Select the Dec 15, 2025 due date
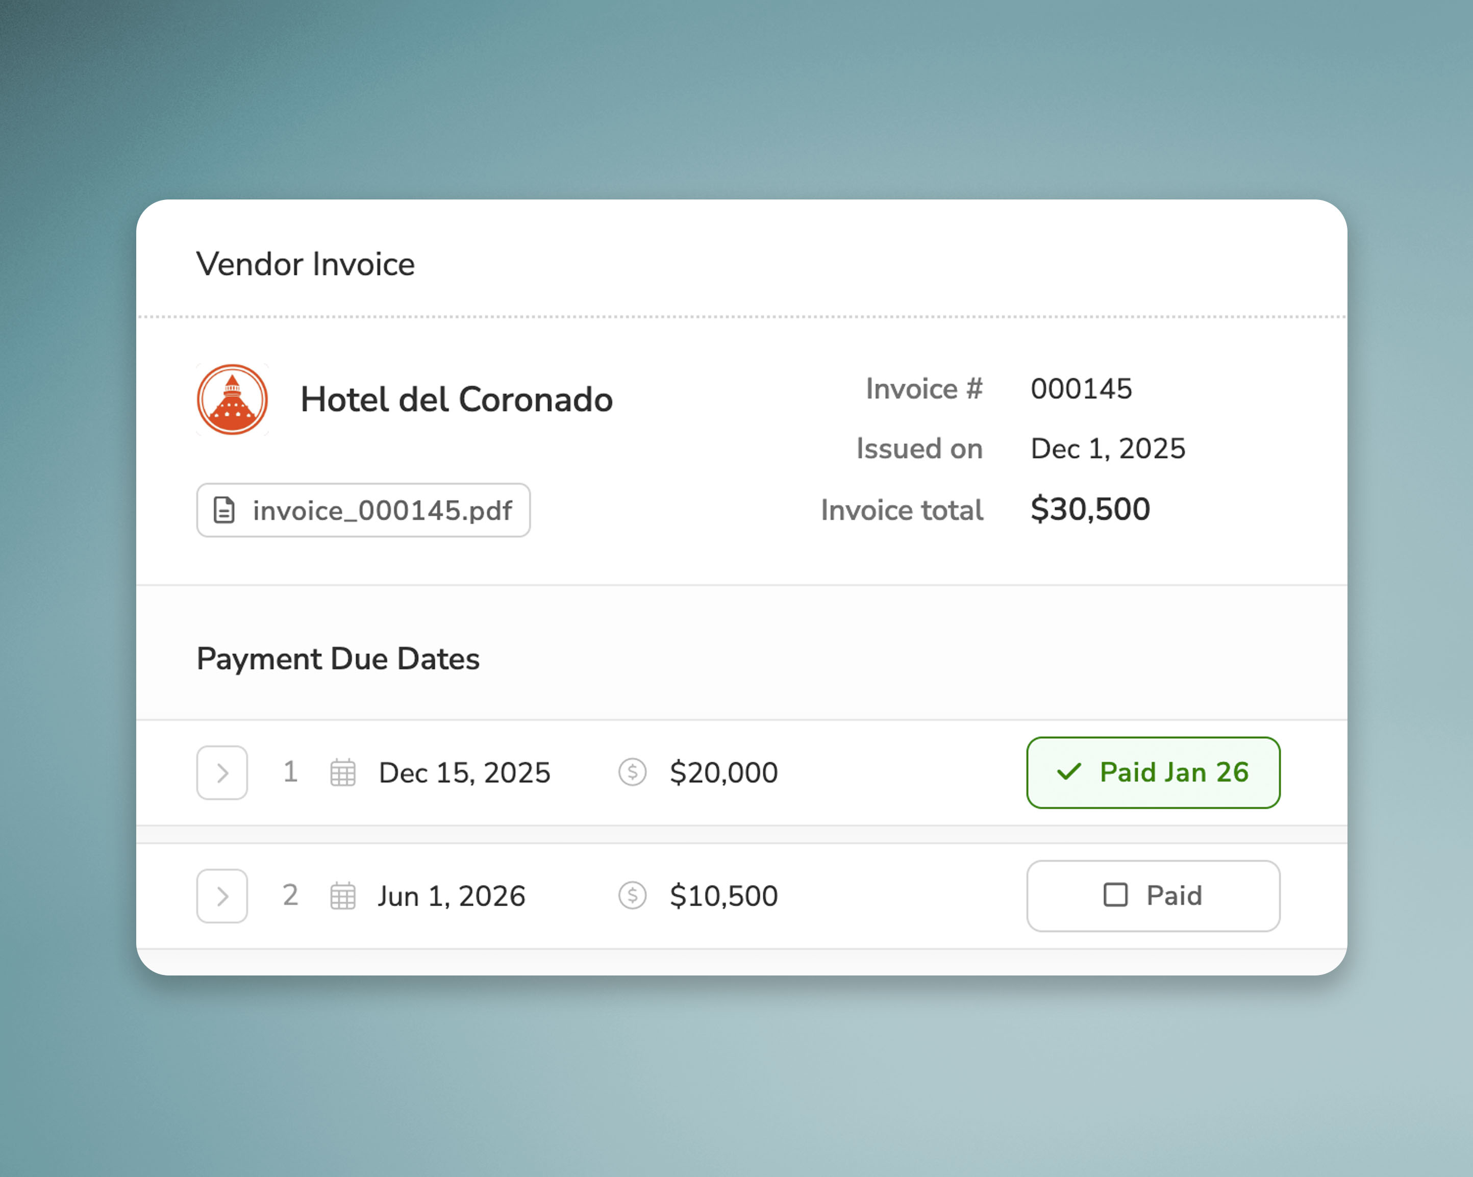The width and height of the screenshot is (1473, 1177). 464,772
